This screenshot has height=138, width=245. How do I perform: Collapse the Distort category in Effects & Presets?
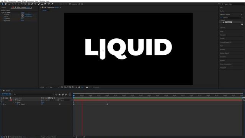220,20
